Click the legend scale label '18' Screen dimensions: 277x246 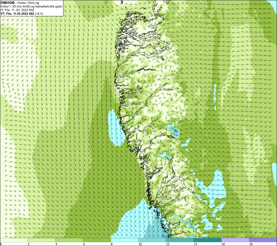click(x=251, y=244)
